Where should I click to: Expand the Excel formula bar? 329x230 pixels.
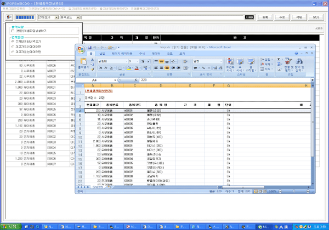click(x=313, y=80)
